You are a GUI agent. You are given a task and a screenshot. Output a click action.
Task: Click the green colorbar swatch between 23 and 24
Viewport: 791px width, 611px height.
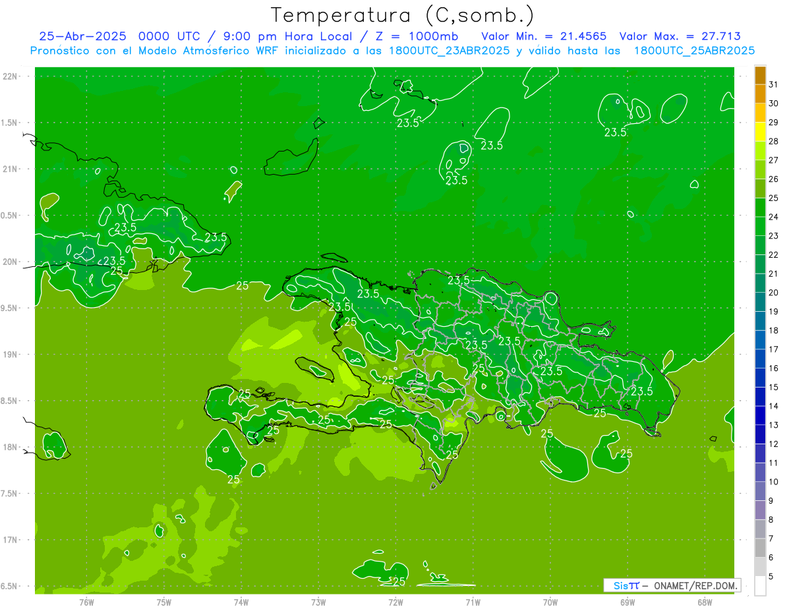tap(760, 226)
